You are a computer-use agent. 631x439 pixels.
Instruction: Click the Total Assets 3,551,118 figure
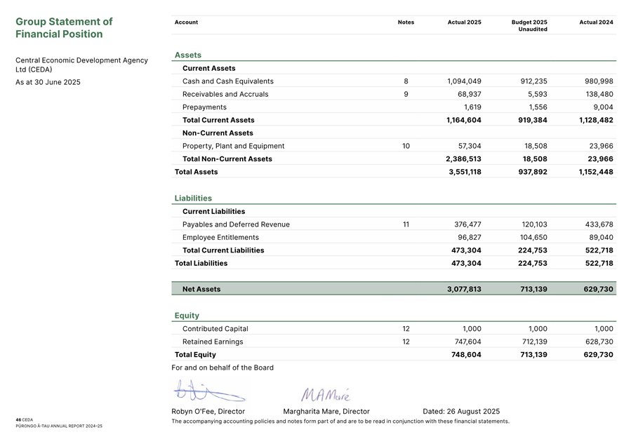pyautogui.click(x=465, y=172)
